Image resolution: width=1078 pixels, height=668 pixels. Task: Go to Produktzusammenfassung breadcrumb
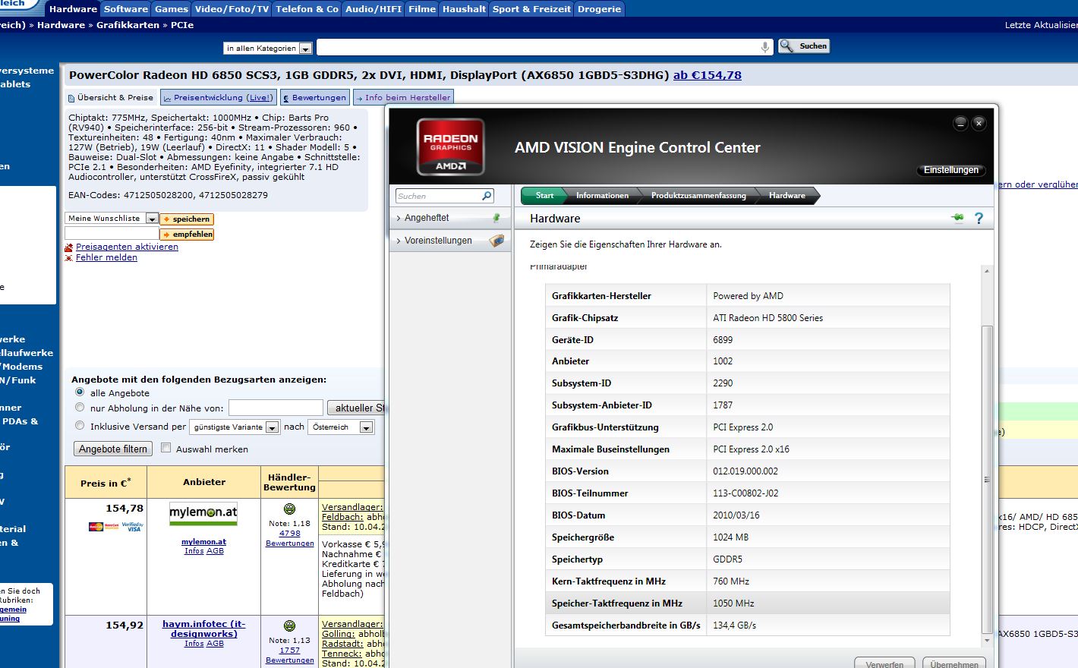click(698, 196)
